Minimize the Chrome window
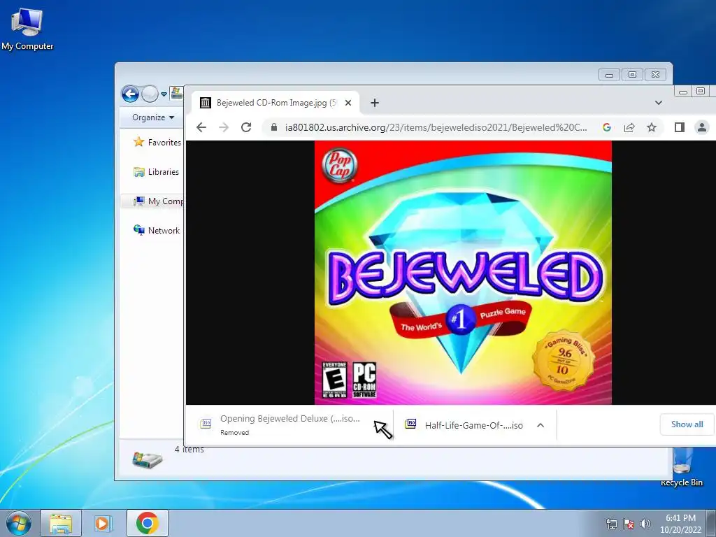The height and width of the screenshot is (537, 716). point(683,92)
